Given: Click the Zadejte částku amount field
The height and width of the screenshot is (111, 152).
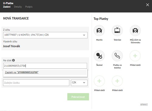Looking at the screenshot, I should point(36,83).
